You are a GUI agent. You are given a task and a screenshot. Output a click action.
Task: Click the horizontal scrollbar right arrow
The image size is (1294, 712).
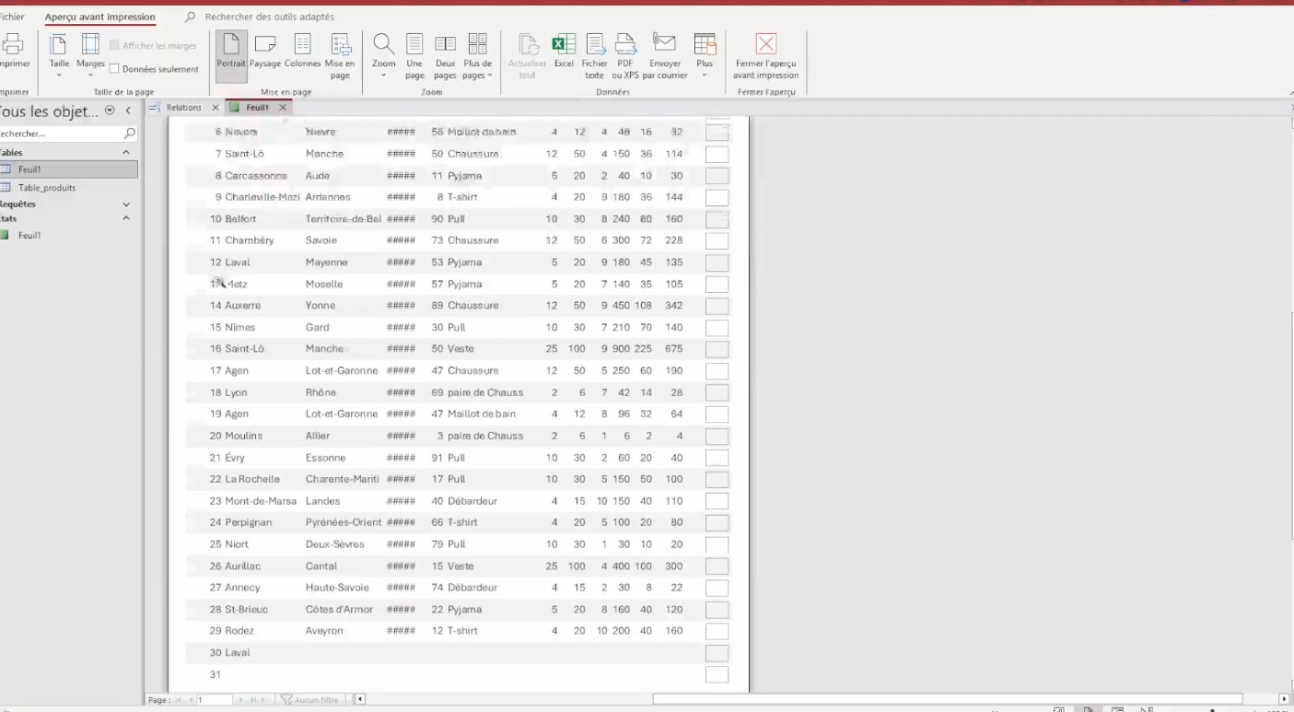coord(1284,699)
